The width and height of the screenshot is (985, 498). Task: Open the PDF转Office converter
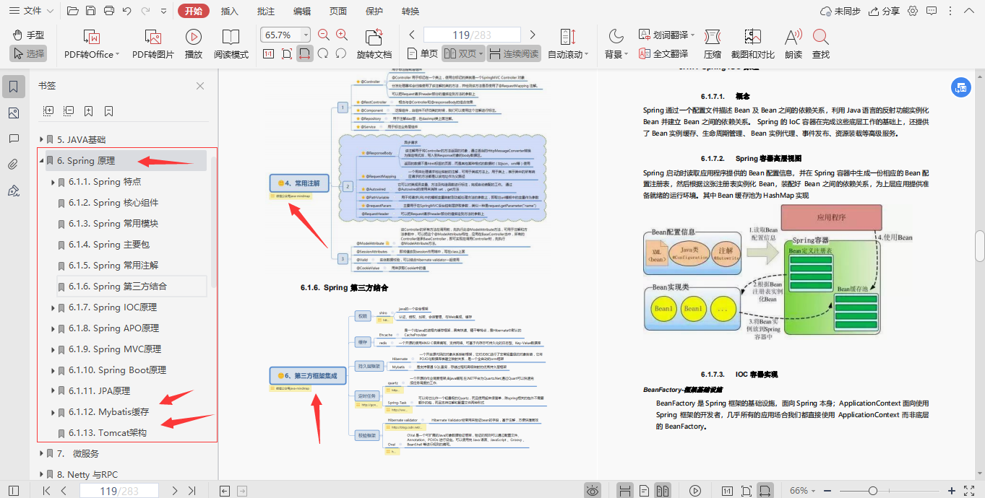coord(92,44)
